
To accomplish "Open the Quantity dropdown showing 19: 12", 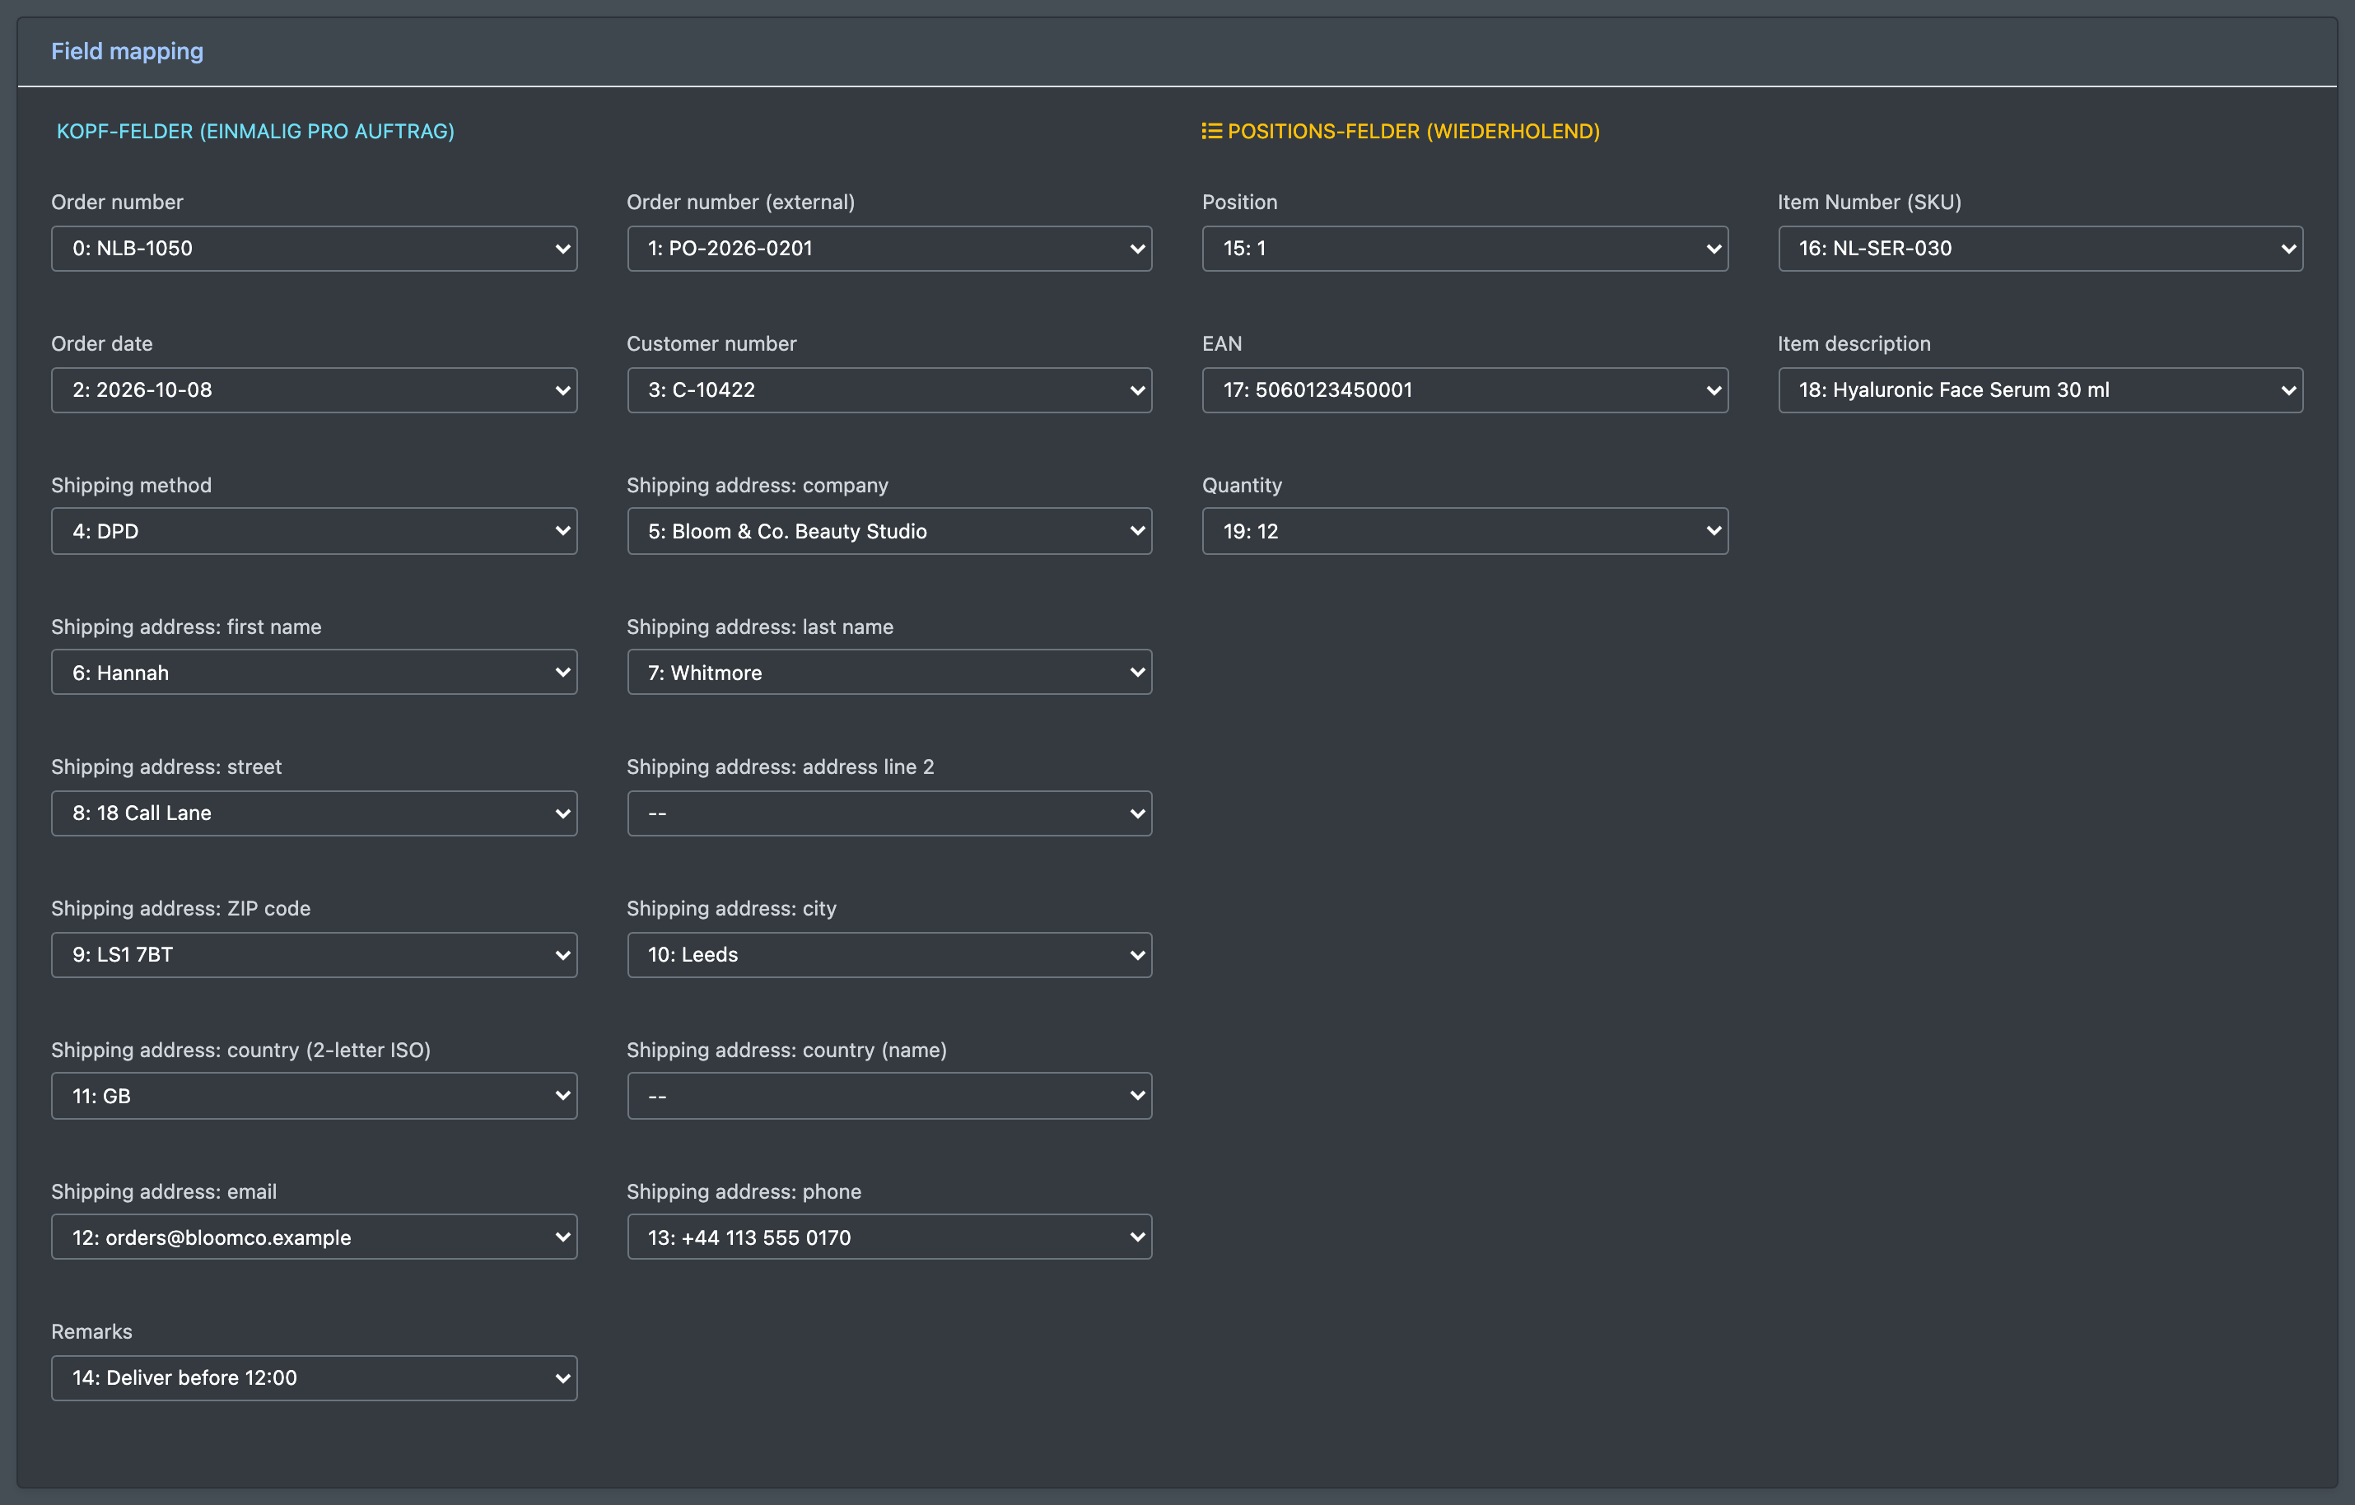I will point(1465,531).
